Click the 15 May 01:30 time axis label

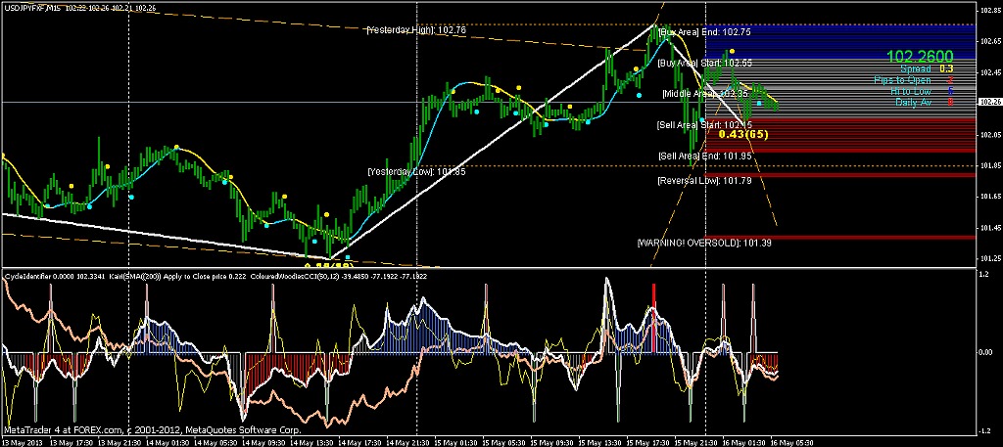pyautogui.click(x=456, y=442)
